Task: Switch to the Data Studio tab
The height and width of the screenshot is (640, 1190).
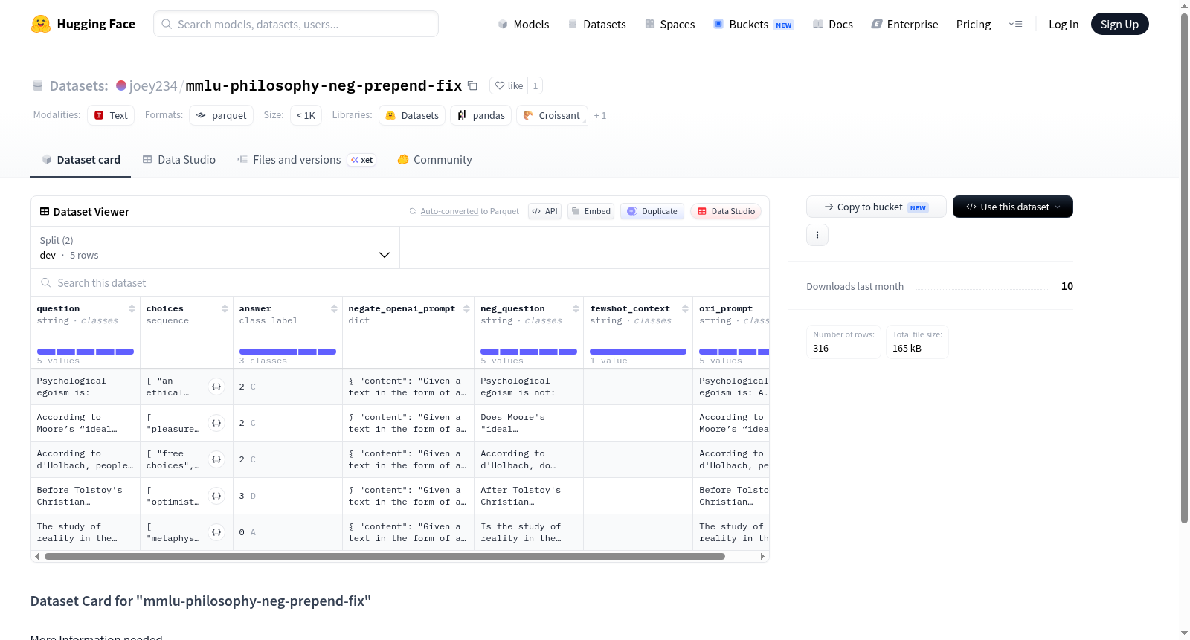Action: (x=179, y=160)
